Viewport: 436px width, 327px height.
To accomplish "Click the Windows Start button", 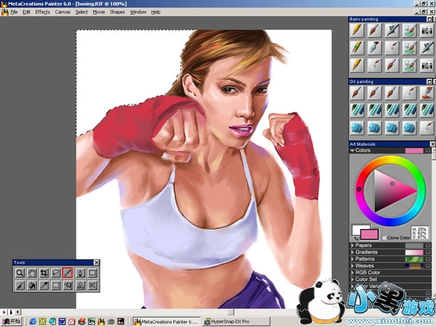I will tap(12, 320).
